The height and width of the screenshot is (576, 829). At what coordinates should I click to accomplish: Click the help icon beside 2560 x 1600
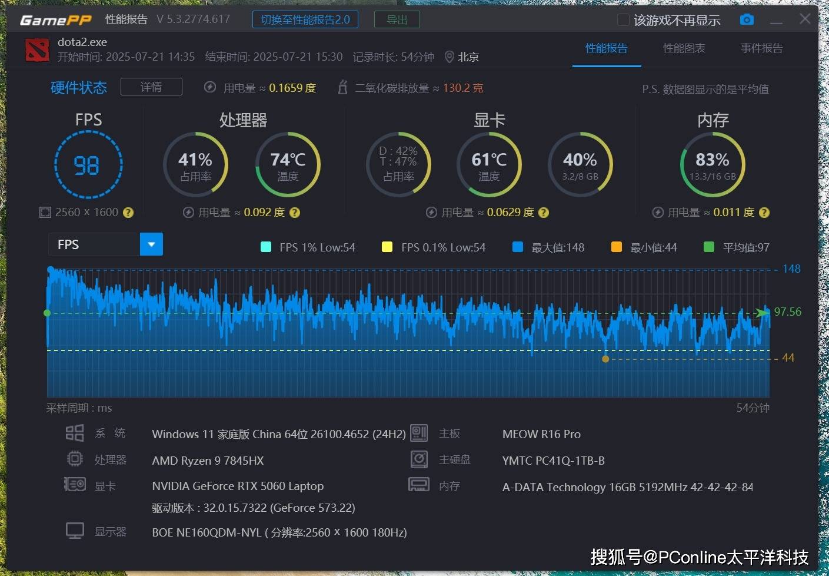pos(128,213)
